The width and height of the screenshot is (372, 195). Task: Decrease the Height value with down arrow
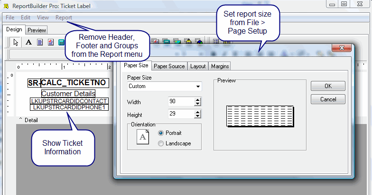[198, 117]
